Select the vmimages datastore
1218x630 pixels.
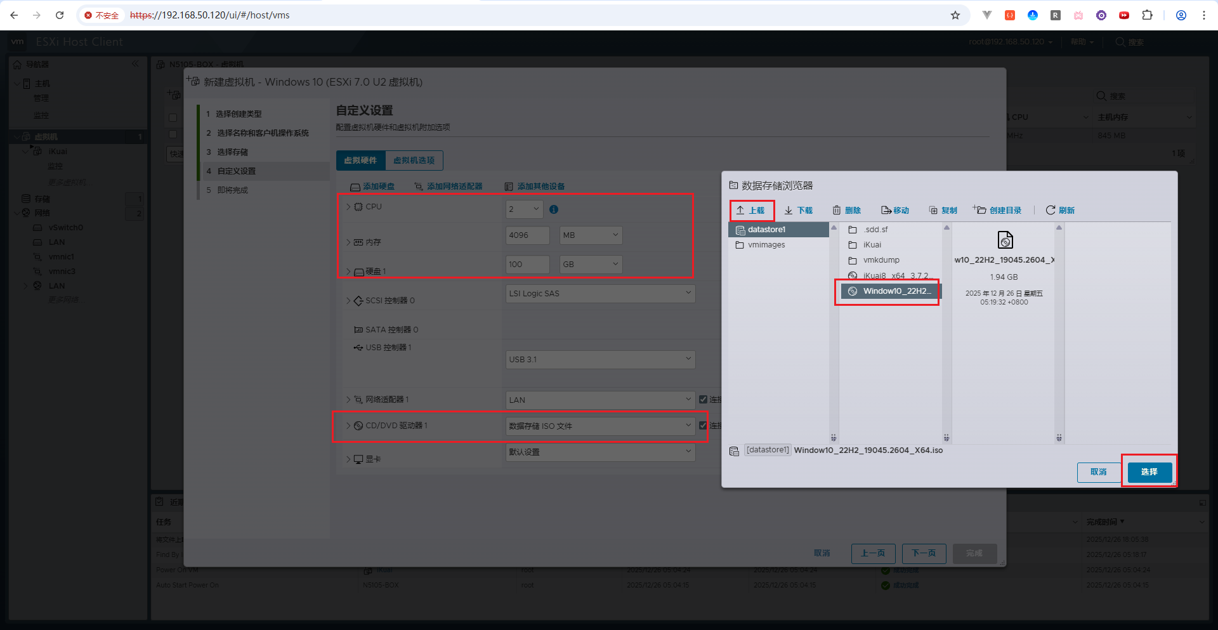(766, 245)
